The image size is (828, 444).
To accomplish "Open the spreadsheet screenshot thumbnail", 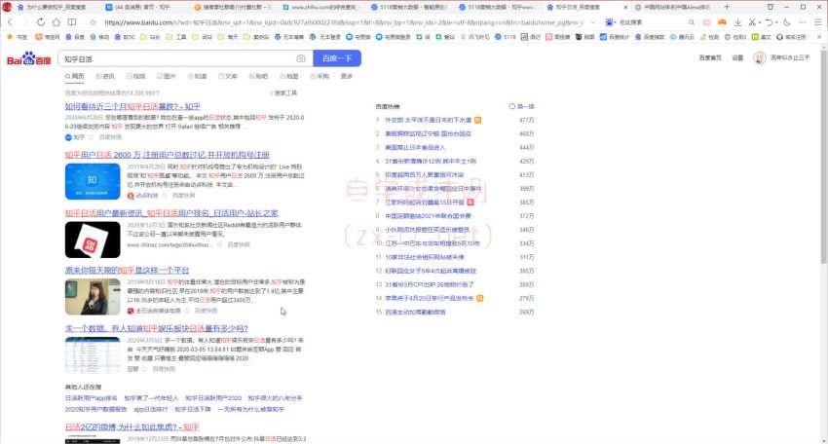I will click(93, 354).
